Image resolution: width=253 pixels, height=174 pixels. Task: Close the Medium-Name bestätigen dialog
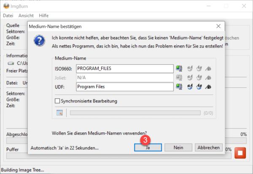(x=218, y=26)
